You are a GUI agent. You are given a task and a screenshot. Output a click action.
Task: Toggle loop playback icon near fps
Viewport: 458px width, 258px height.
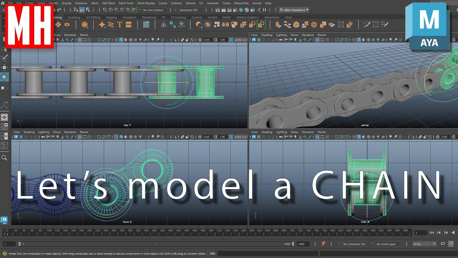[x=443, y=244]
